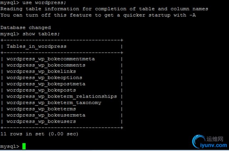229x151 pixels.
Task: Select the wordpress_wp_bokecomments table row
Action: pyautogui.click(x=46, y=65)
